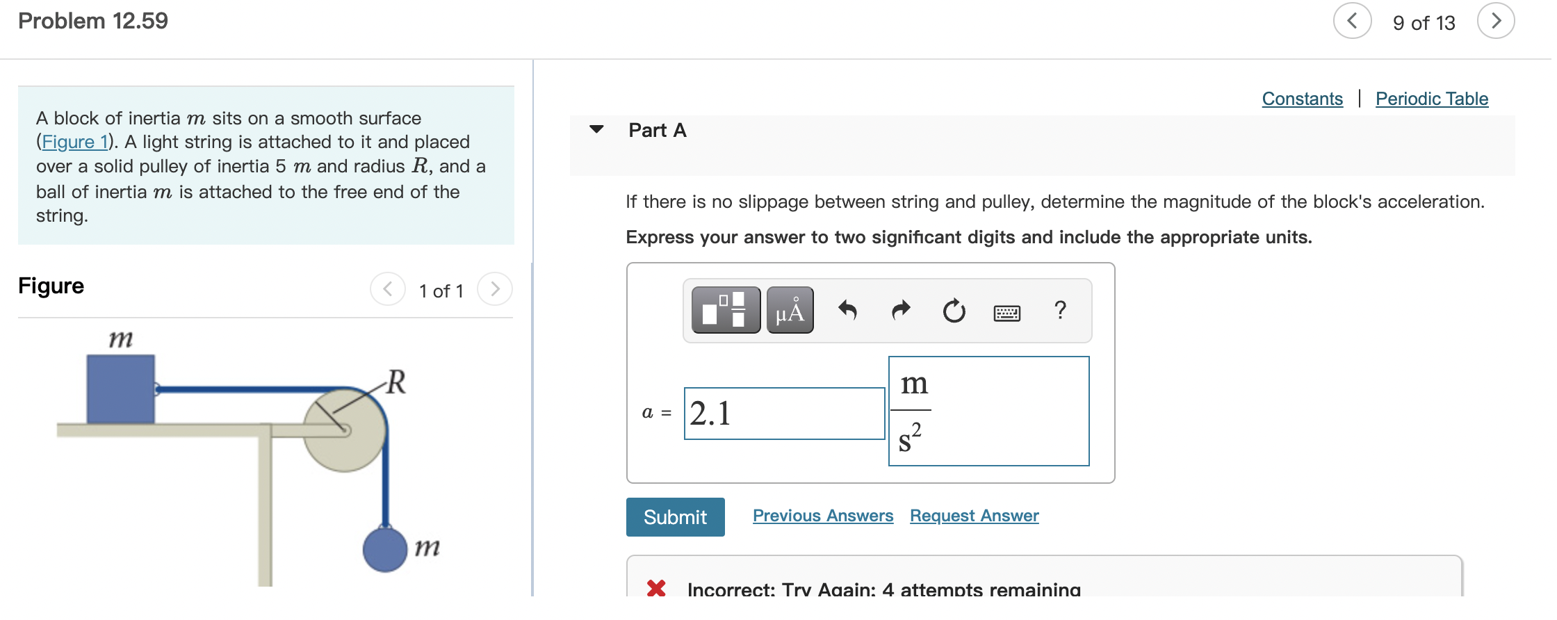Viewport: 1557px width, 620px height.
Task: Open the keyboard shortcuts icon
Action: point(1006,313)
